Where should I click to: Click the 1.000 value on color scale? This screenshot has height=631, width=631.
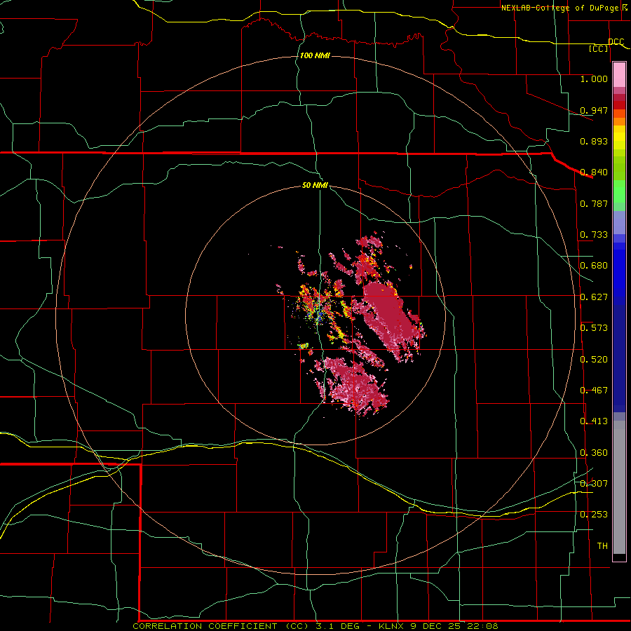point(594,79)
